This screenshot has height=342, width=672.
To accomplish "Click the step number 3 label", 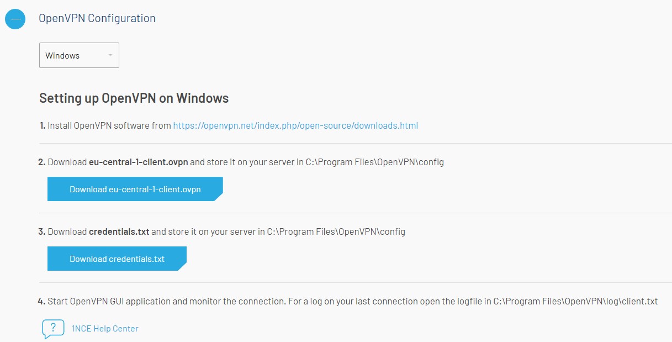I will coord(42,232).
